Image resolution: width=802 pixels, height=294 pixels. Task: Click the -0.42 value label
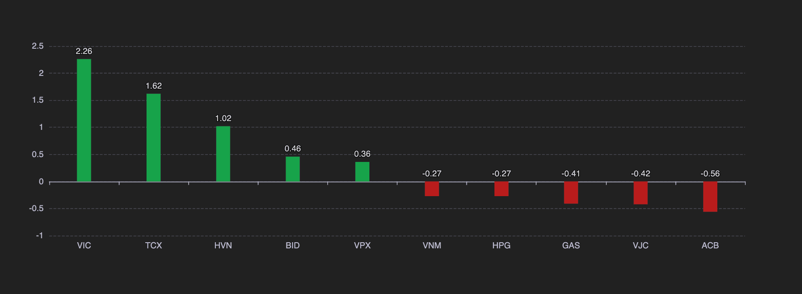(x=641, y=174)
